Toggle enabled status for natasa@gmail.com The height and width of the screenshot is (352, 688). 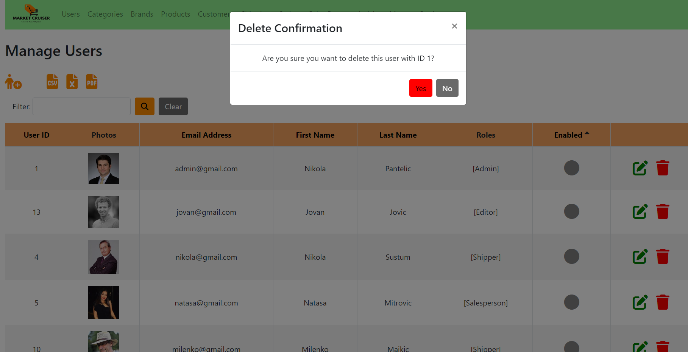(x=572, y=302)
